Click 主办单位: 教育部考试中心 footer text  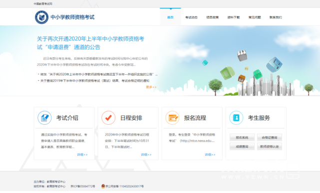[49, 182]
